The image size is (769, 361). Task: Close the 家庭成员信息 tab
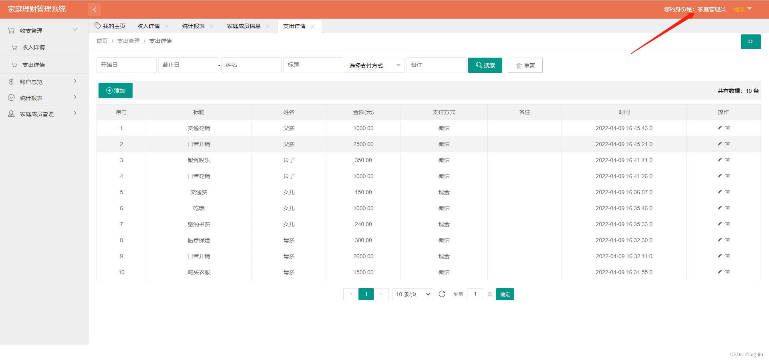268,26
